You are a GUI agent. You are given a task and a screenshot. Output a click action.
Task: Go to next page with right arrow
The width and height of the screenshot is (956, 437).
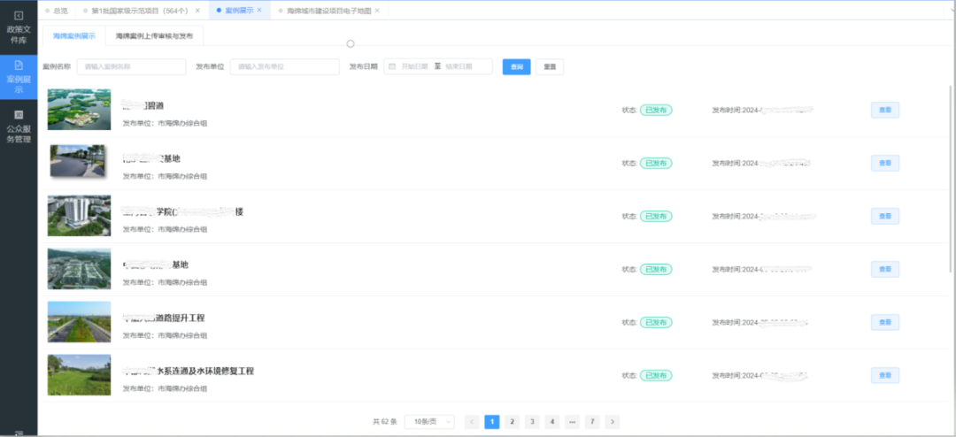coord(612,422)
